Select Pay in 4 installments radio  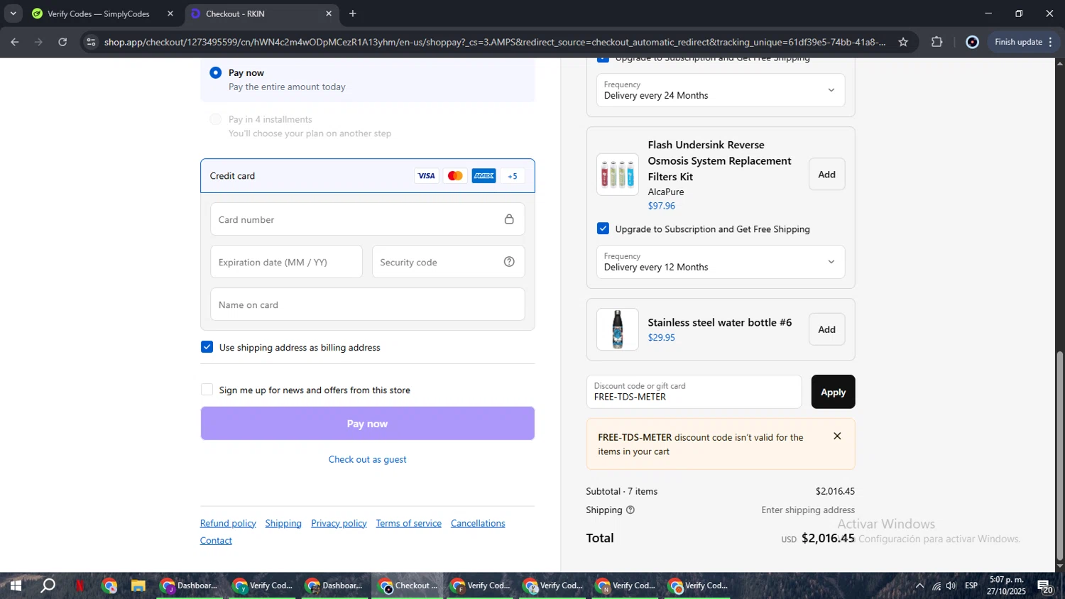pyautogui.click(x=216, y=119)
